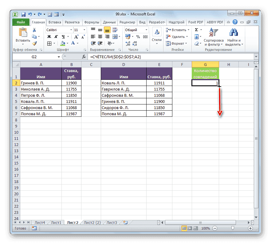Toggle center alignment in Выравнивание group
The height and width of the screenshot is (244, 271).
(100, 36)
